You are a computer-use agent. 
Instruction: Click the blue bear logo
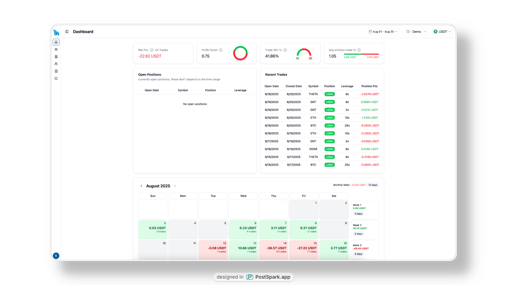click(x=56, y=33)
